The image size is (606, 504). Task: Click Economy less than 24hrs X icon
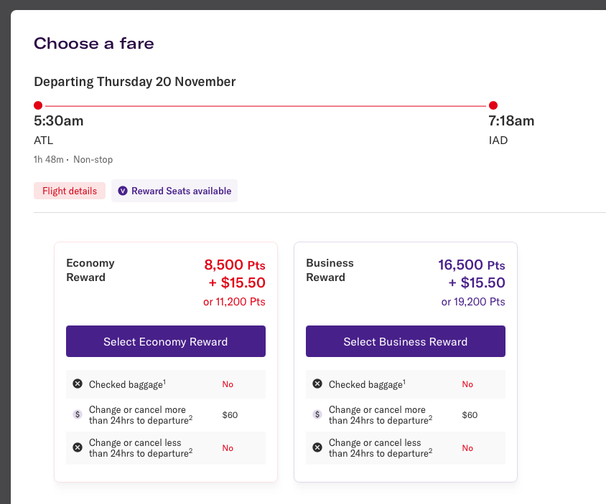pyautogui.click(x=78, y=447)
